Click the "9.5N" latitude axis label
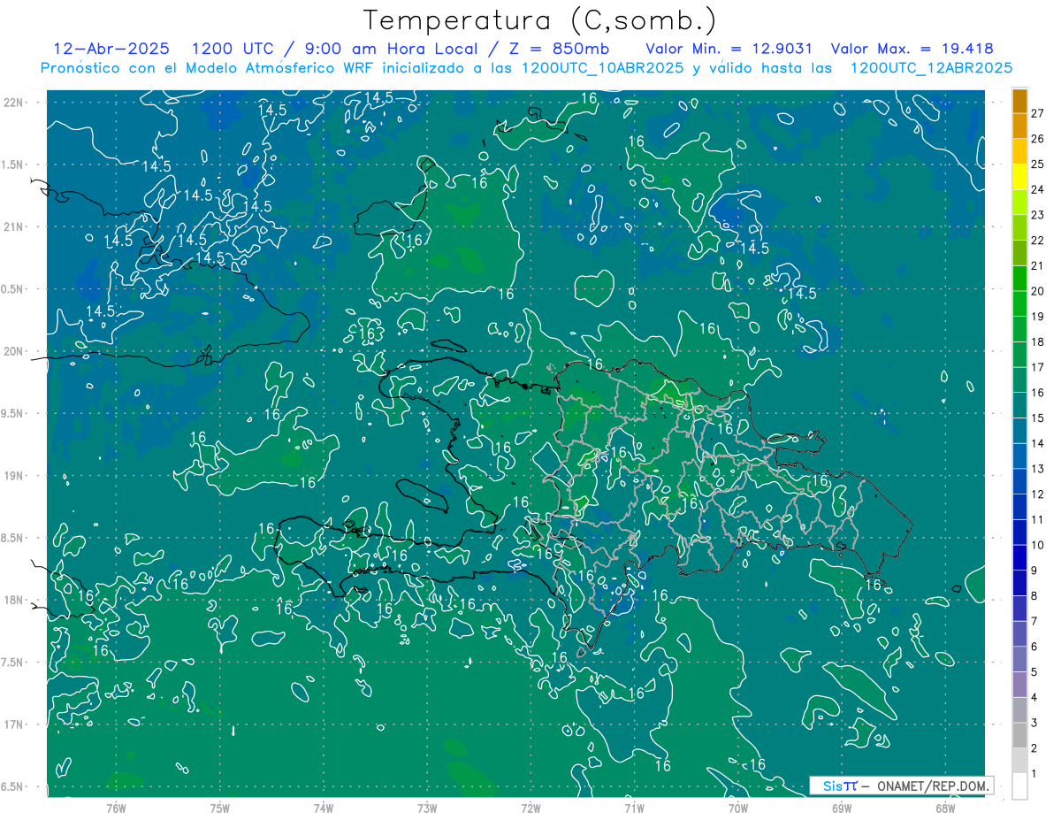1061x820 pixels. (13, 413)
